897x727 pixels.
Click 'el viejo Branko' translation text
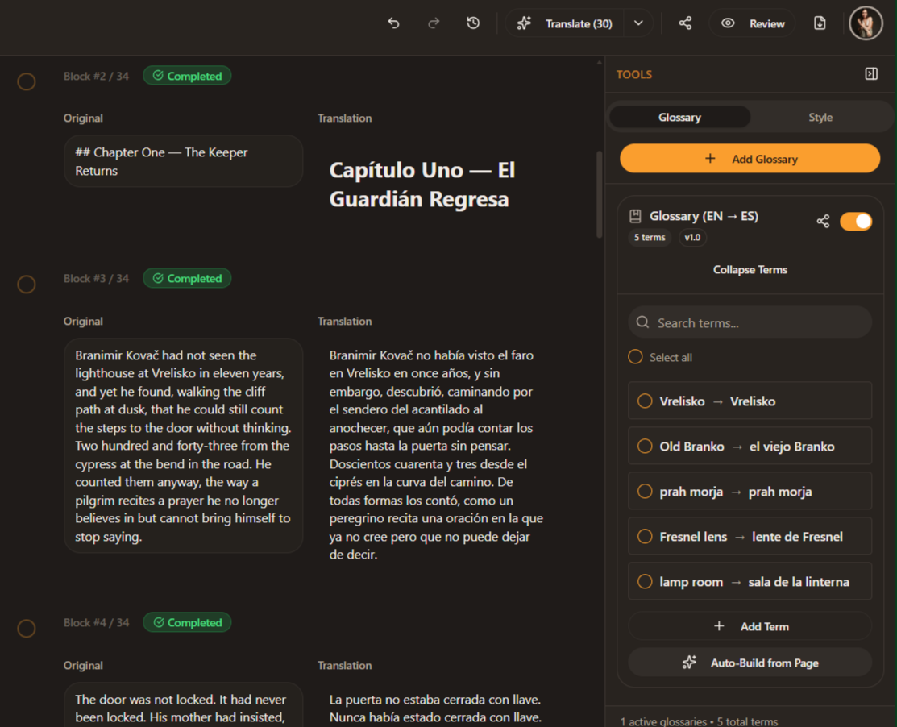pos(791,447)
